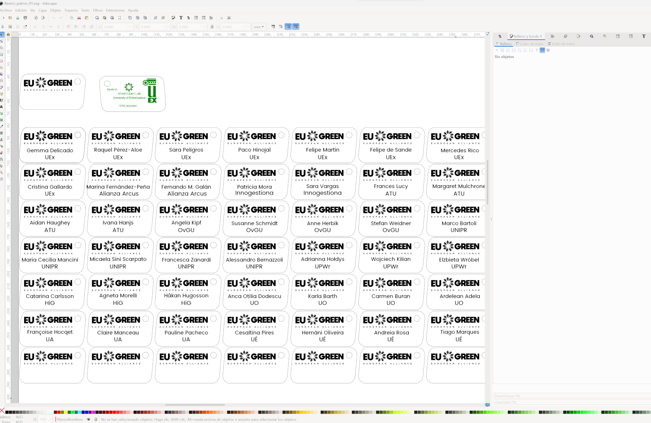Click the Cut scissors icon

[79, 18]
